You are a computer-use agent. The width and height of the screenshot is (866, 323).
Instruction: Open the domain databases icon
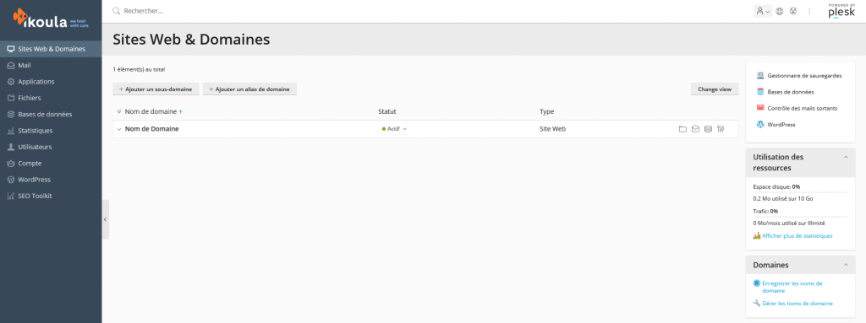pos(708,129)
